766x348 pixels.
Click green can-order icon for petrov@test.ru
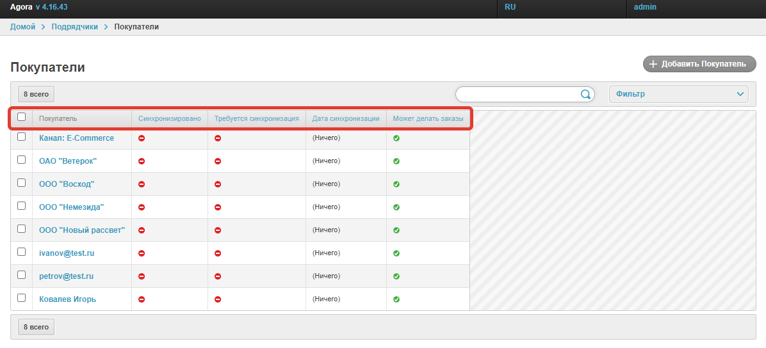[396, 276]
